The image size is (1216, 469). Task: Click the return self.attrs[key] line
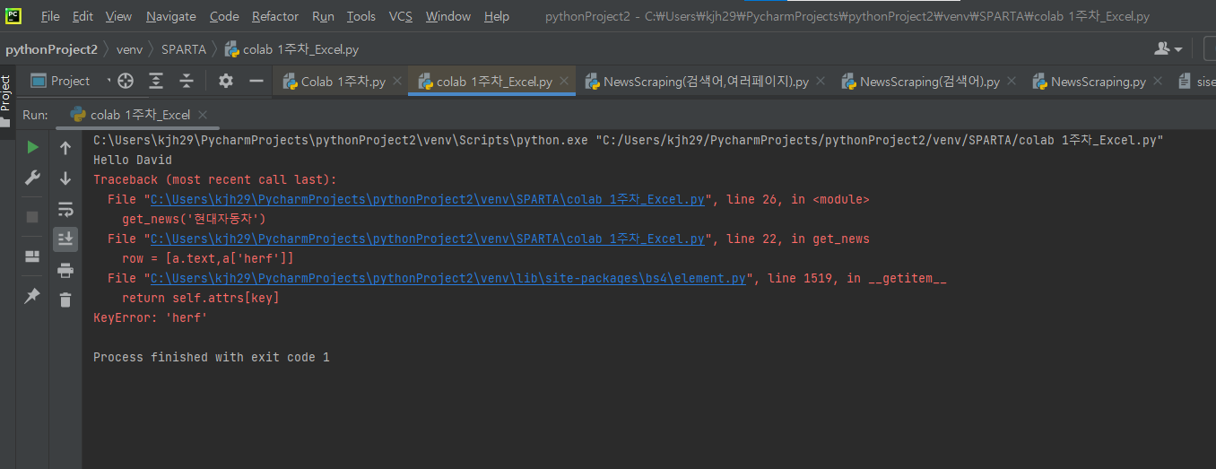(201, 298)
